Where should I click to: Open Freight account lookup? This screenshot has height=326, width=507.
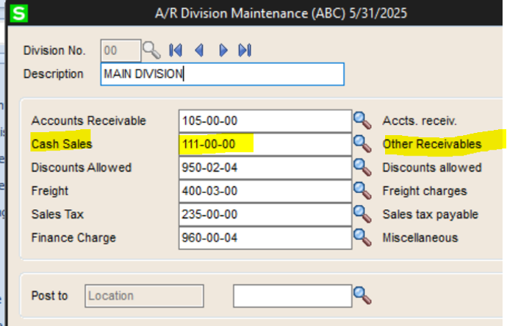pyautogui.click(x=362, y=191)
